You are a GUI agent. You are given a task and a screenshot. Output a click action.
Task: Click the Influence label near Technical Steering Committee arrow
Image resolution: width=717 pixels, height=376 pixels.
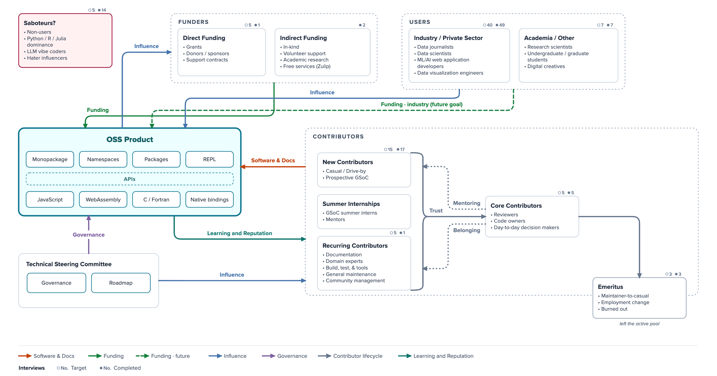[x=232, y=275]
